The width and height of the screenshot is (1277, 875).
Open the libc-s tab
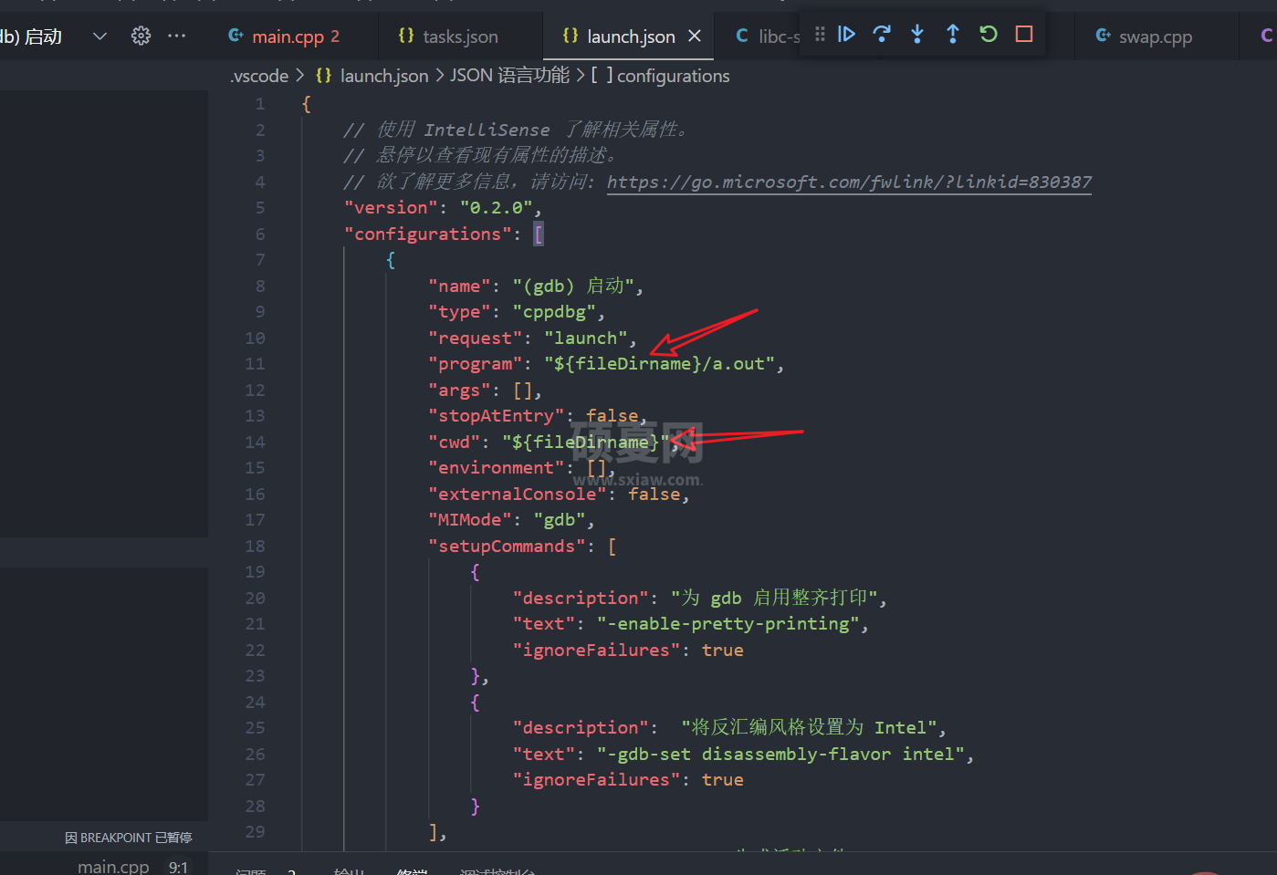(769, 36)
